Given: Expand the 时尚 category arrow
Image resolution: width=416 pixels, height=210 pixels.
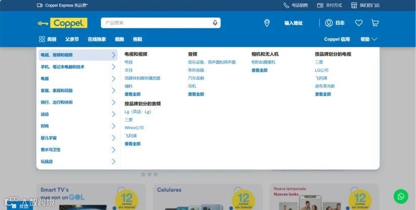Looking at the screenshot, I should (113, 126).
